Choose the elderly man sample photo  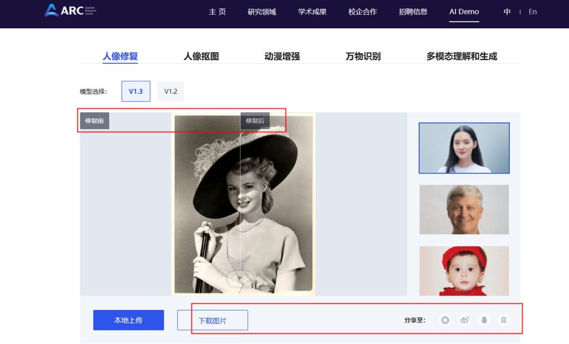pyautogui.click(x=464, y=209)
